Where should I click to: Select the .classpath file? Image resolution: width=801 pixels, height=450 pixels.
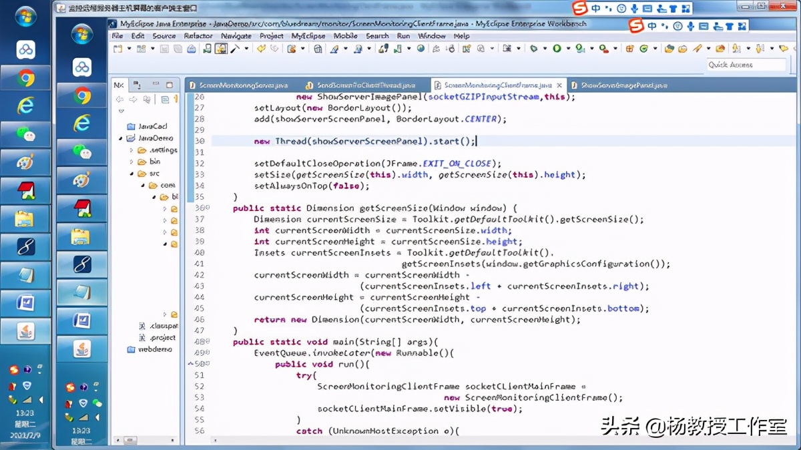158,326
